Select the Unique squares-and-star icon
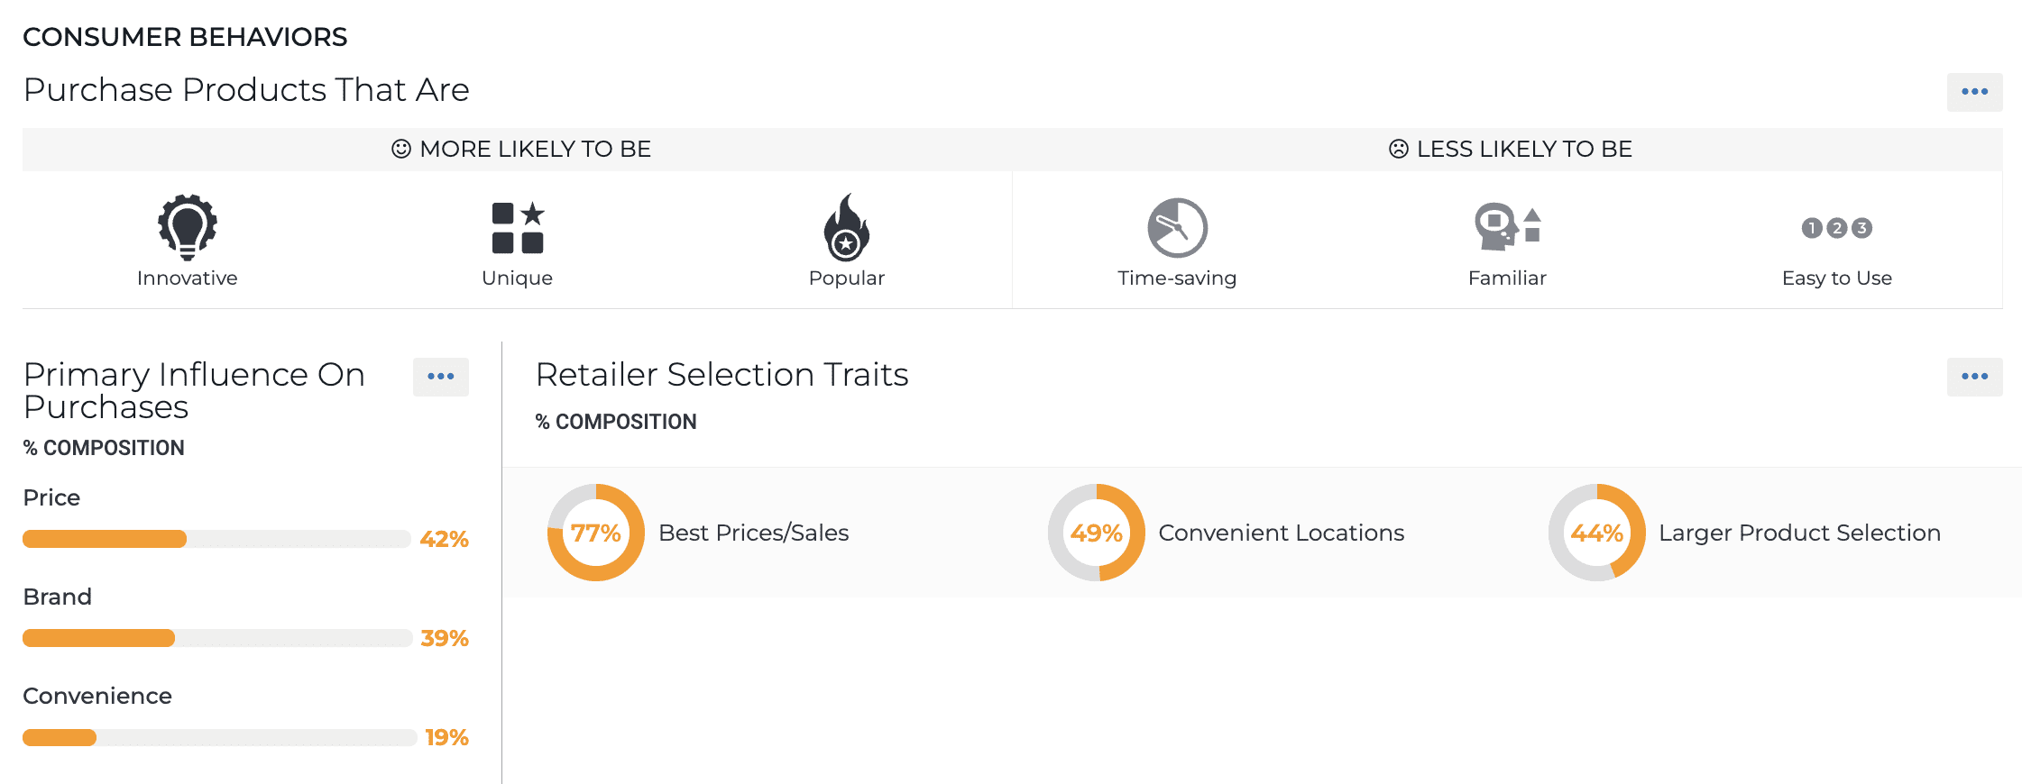This screenshot has height=784, width=2022. tap(518, 227)
